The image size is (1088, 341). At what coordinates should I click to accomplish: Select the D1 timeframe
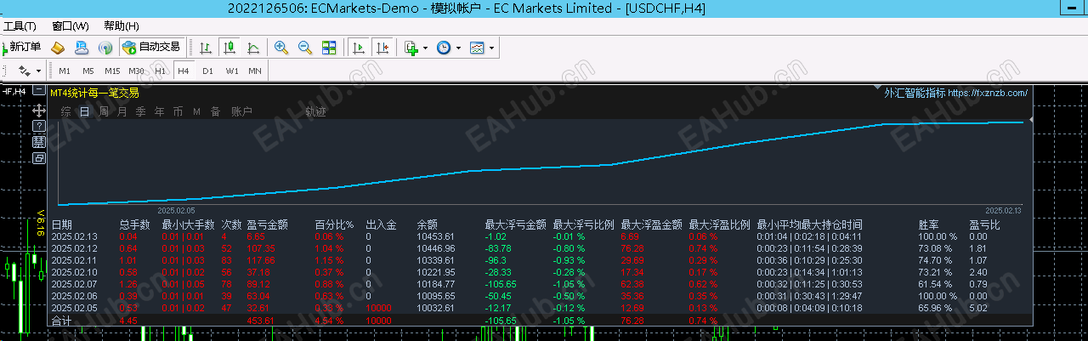point(207,71)
